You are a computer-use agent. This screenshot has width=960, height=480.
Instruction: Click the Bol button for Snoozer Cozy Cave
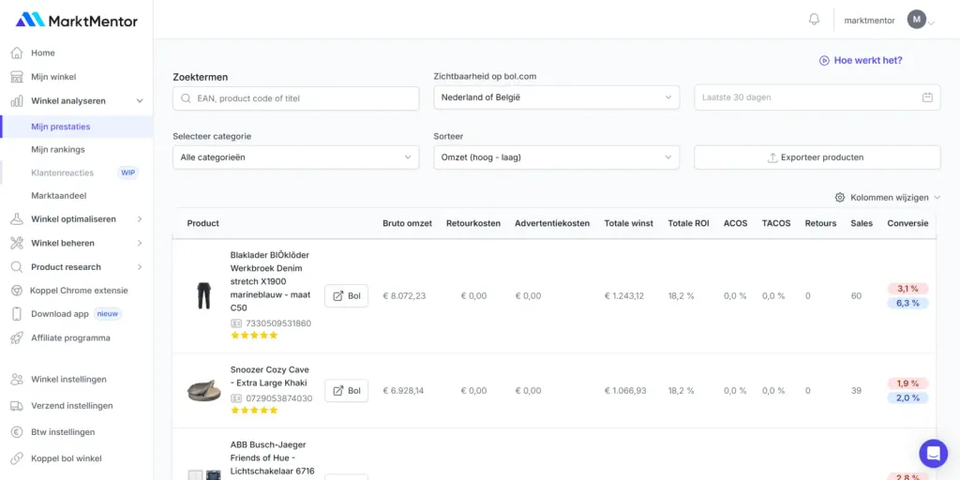[x=347, y=391]
